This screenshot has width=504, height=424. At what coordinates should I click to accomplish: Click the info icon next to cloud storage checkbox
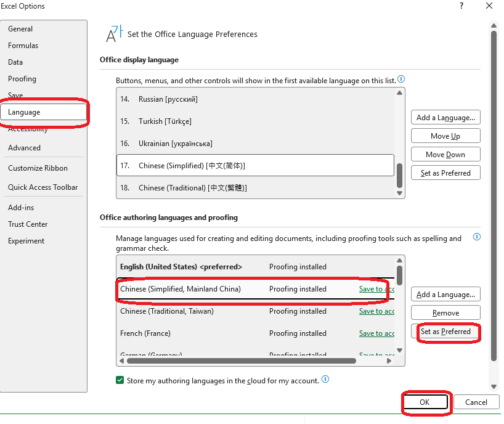(325, 379)
